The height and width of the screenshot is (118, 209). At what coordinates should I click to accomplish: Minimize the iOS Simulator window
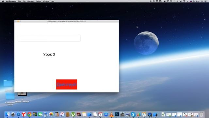click(18, 21)
